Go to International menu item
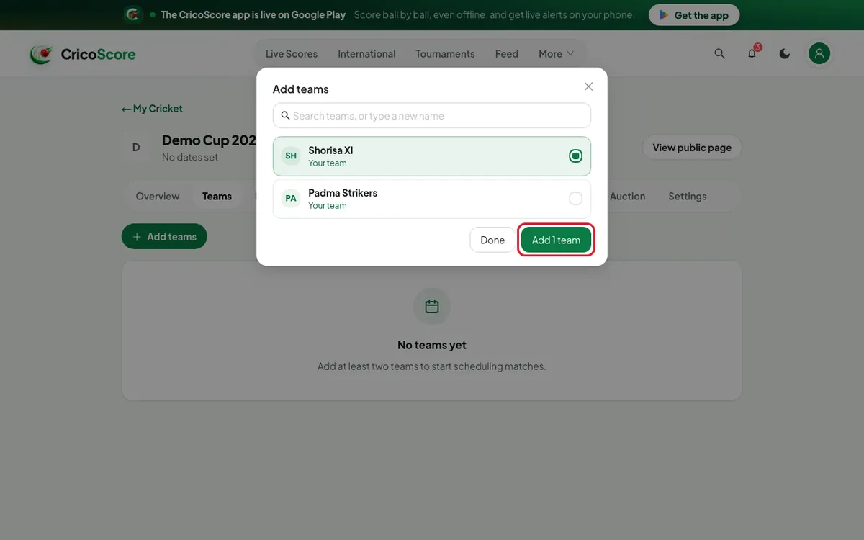The width and height of the screenshot is (864, 540). coord(366,54)
